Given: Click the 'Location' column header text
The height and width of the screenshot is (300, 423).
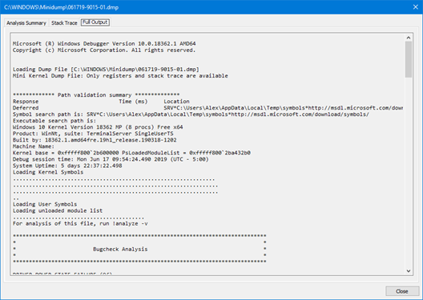Looking at the screenshot, I should 176,102.
